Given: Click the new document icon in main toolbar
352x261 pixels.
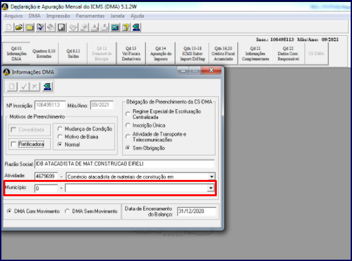Looking at the screenshot, I should click(x=9, y=27).
